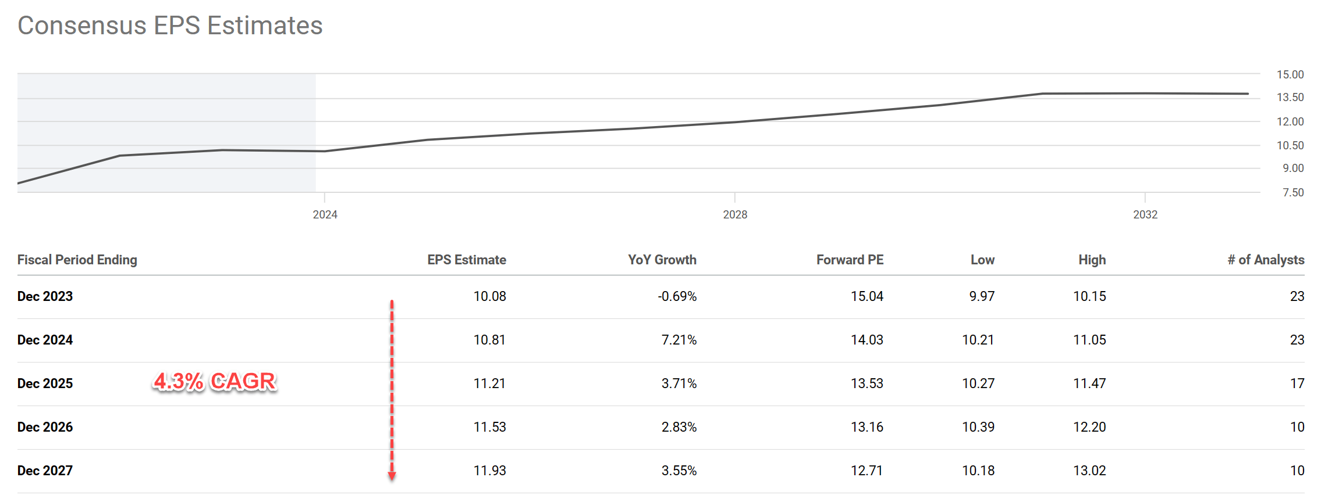
Task: Click the Fiscal Period Ending header
Action: (77, 260)
